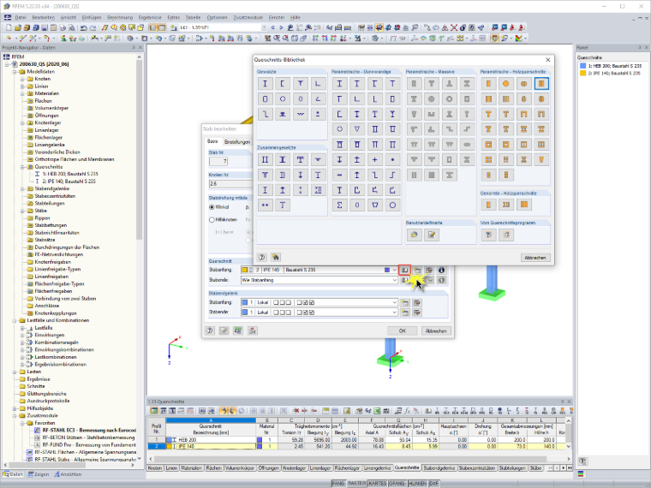This screenshot has width=651, height=488.
Task: Open file via folder toolbar icon
Action: point(17,27)
